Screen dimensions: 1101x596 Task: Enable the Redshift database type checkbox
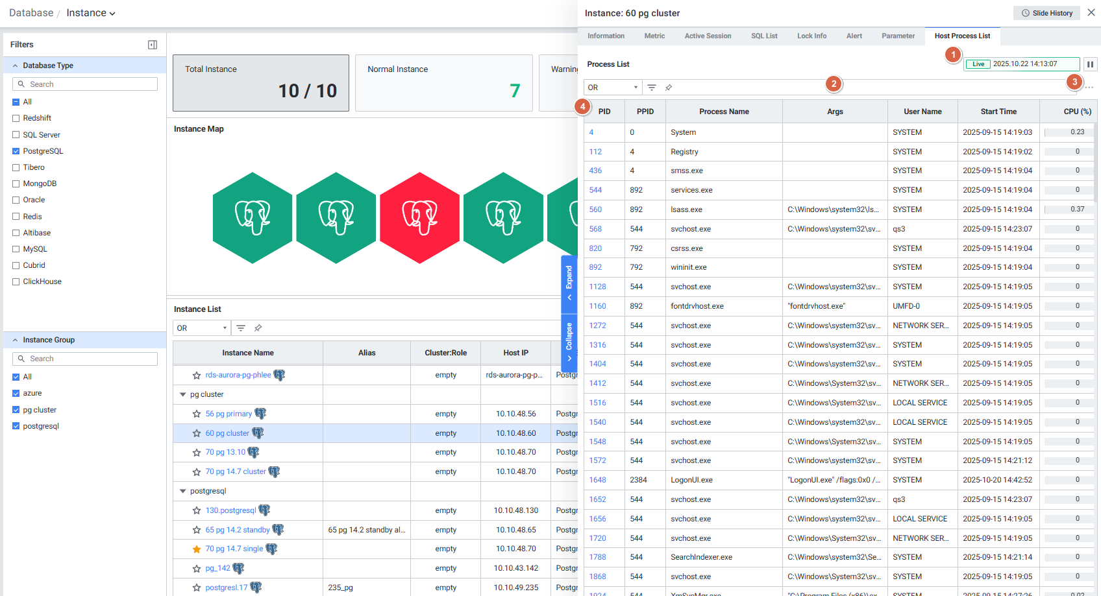tap(16, 118)
